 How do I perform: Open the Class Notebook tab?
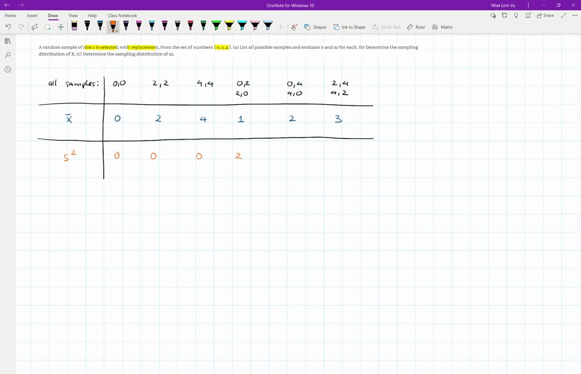[x=121, y=15]
